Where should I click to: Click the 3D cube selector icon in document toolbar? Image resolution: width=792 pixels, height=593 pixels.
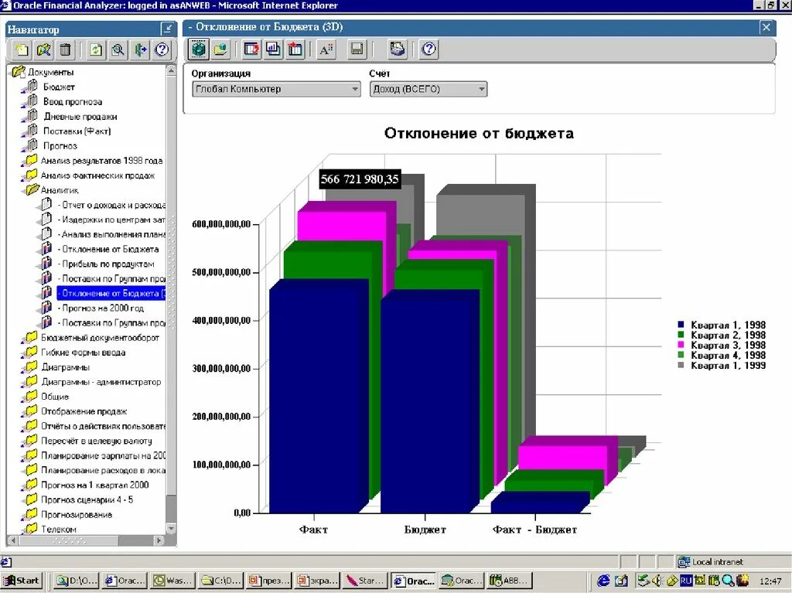click(x=199, y=49)
